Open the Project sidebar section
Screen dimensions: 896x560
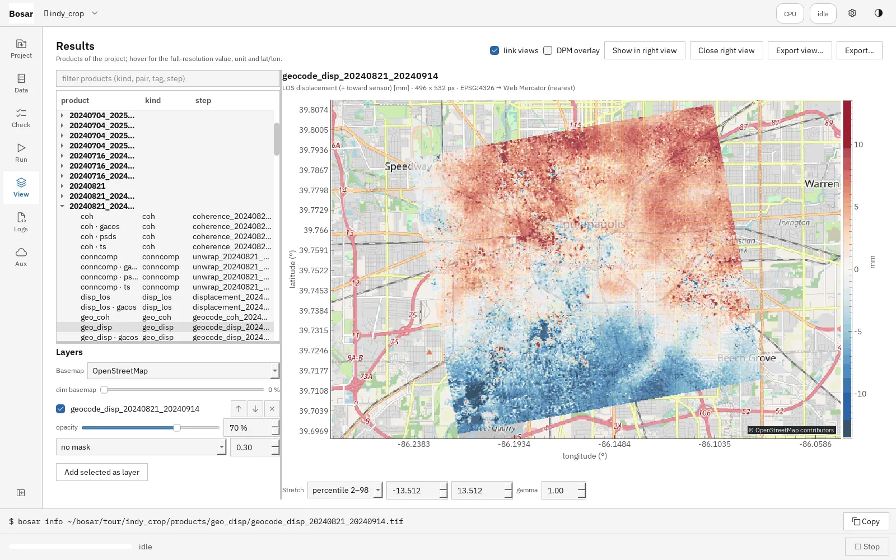(21, 48)
